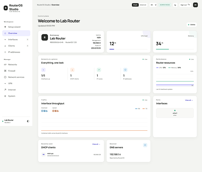
Task: Click the Upload 0 B/s value
Action: (x=55, y=111)
